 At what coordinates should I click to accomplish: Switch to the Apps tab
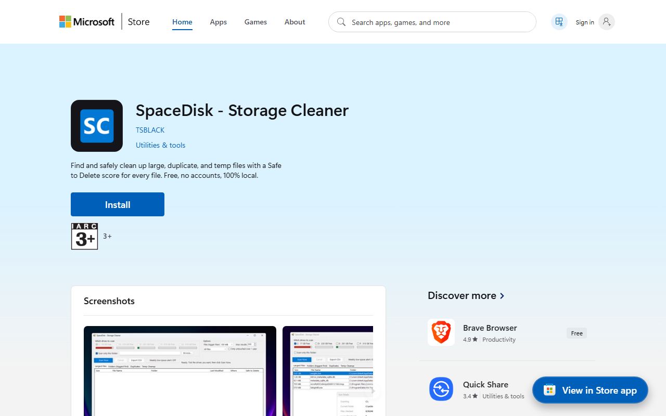tap(218, 22)
